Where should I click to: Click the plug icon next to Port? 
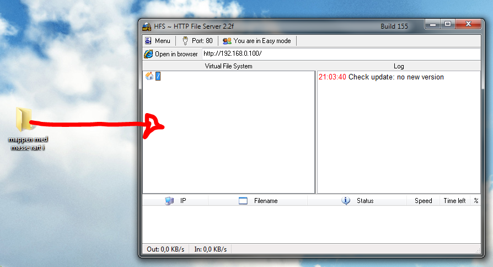[185, 41]
